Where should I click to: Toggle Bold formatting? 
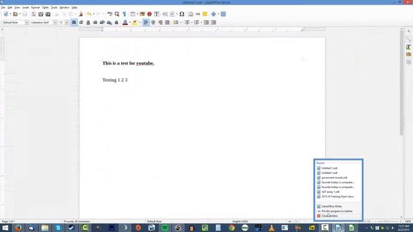click(74, 23)
